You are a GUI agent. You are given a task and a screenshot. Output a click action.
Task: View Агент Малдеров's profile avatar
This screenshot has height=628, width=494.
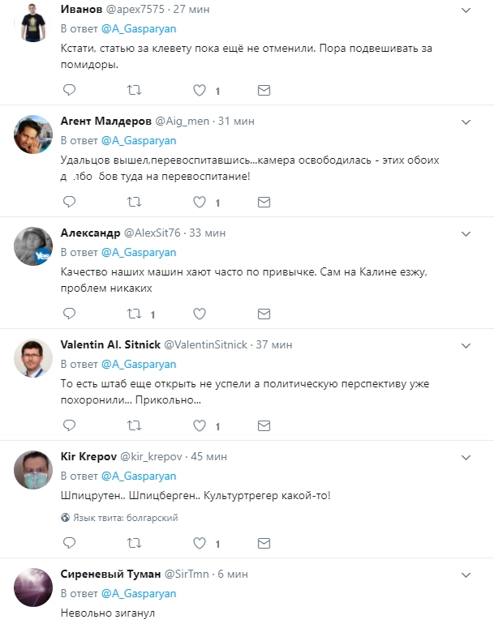point(34,135)
